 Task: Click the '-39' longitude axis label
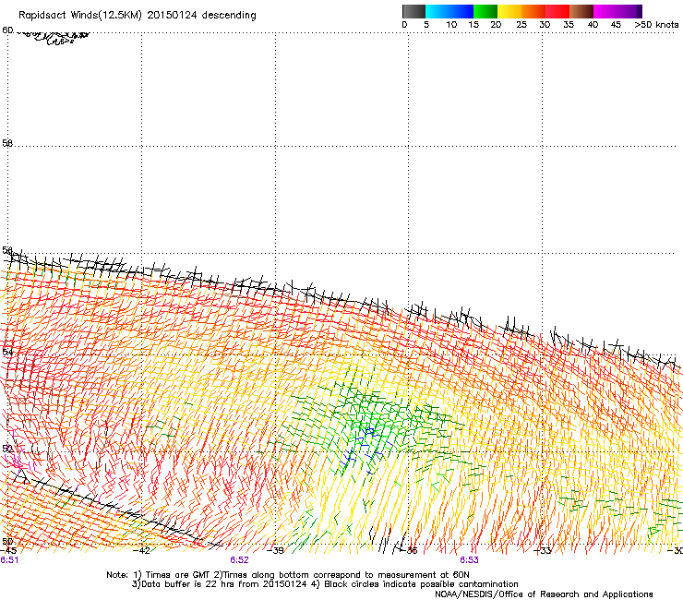275,551
